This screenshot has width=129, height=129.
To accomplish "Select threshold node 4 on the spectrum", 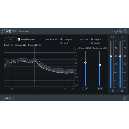I will point(39,61).
